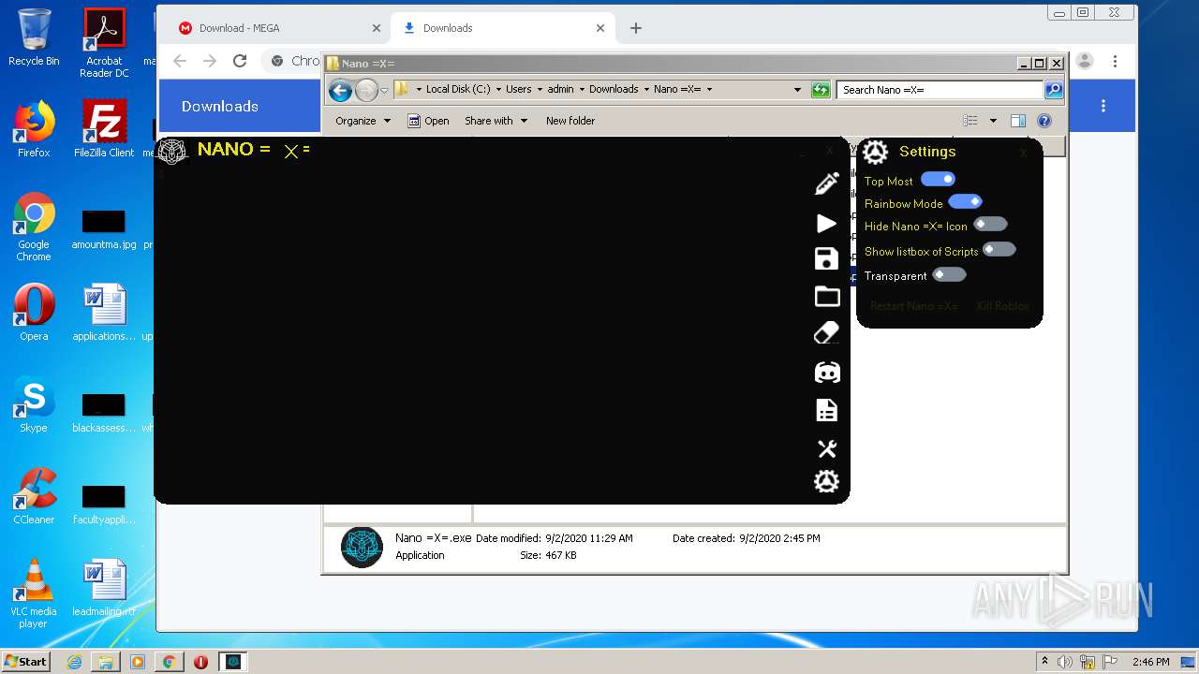The height and width of the screenshot is (674, 1199).
Task: Open a new Chrome tab
Action: point(636,28)
